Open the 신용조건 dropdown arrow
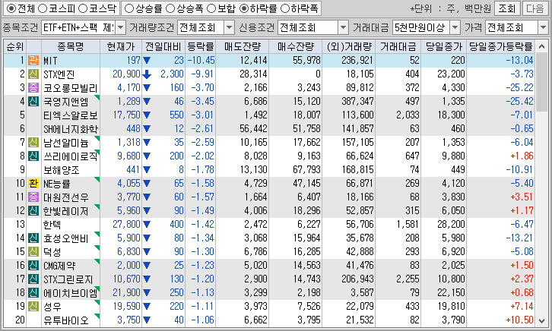Viewport: 552px width, 331px height. tap(343, 27)
